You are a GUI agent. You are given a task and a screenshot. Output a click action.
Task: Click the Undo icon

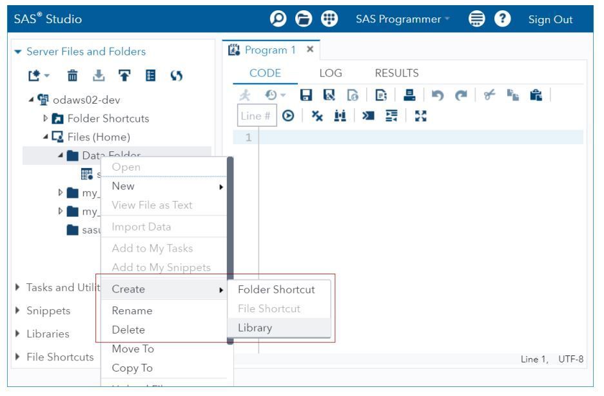coord(438,95)
